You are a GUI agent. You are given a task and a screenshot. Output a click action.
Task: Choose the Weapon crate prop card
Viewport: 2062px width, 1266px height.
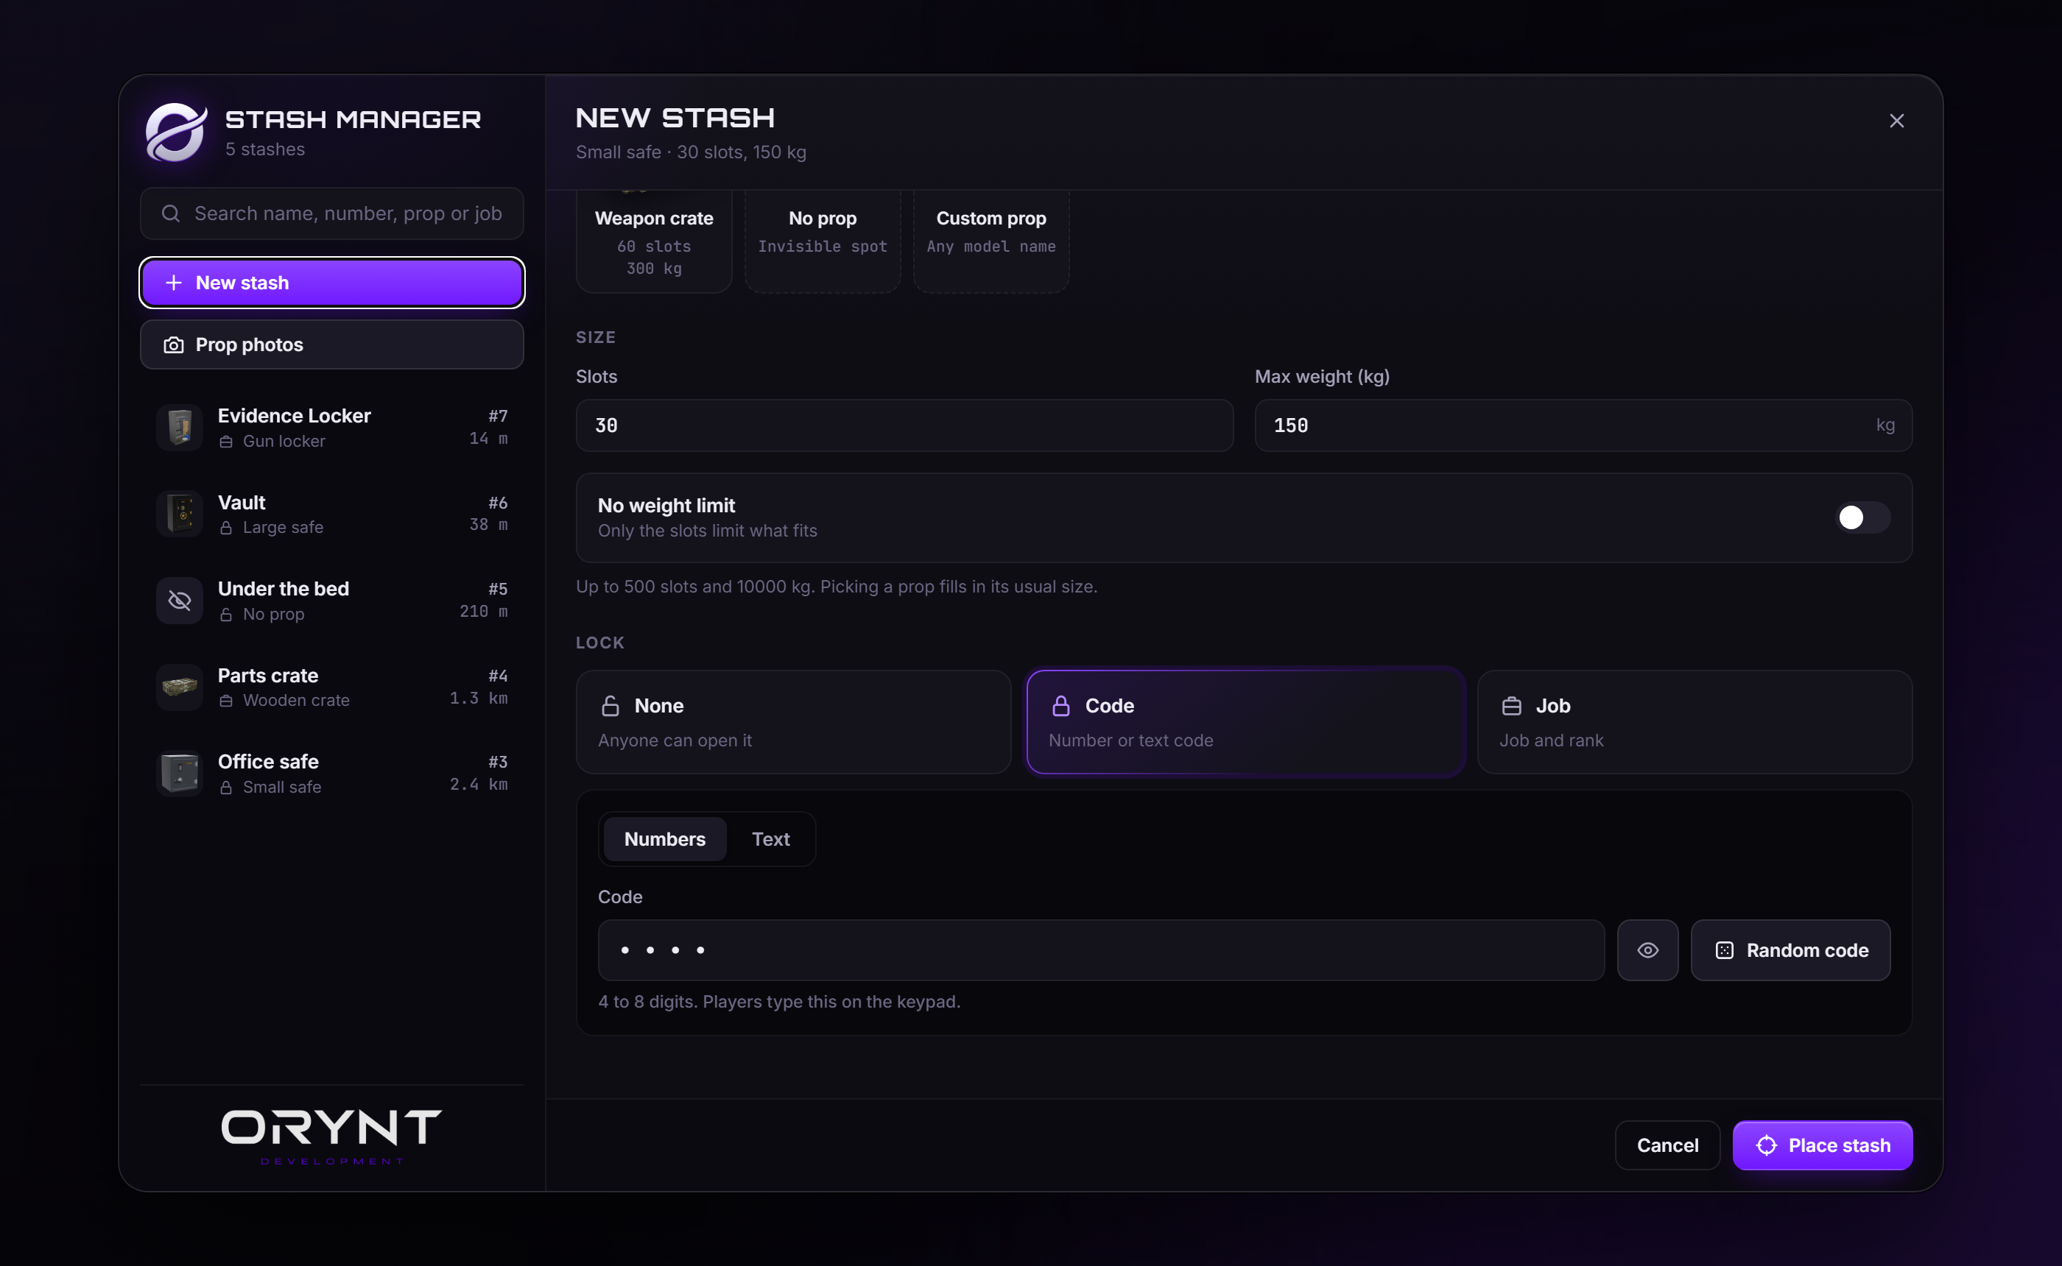point(654,241)
